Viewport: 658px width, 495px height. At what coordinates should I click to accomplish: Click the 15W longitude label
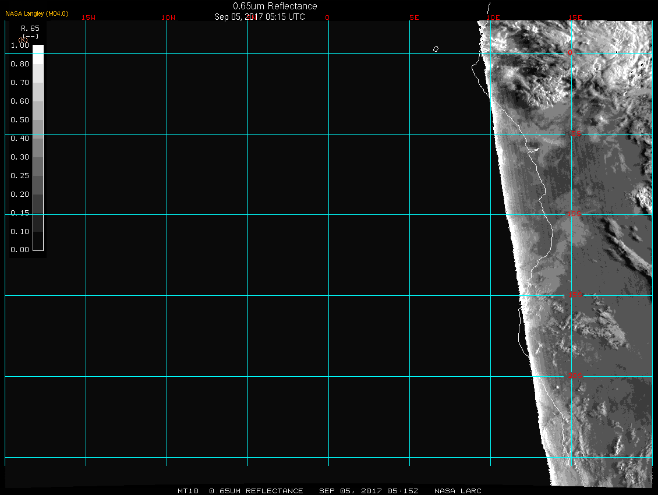(x=89, y=17)
